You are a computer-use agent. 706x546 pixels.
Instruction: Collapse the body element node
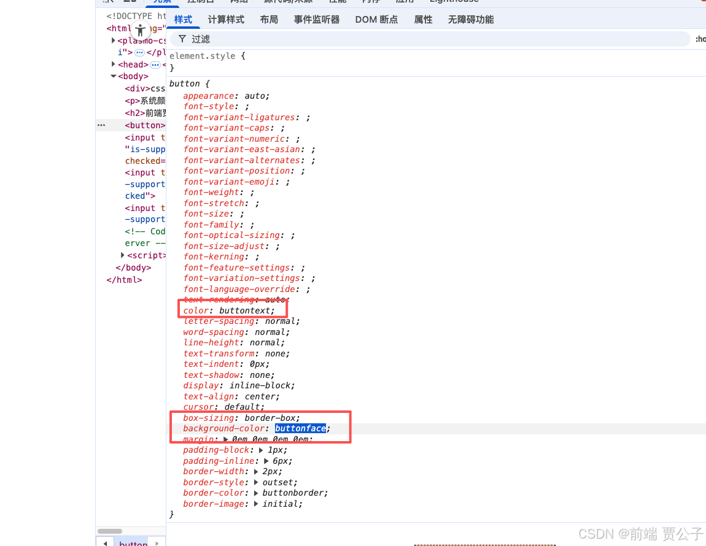114,76
